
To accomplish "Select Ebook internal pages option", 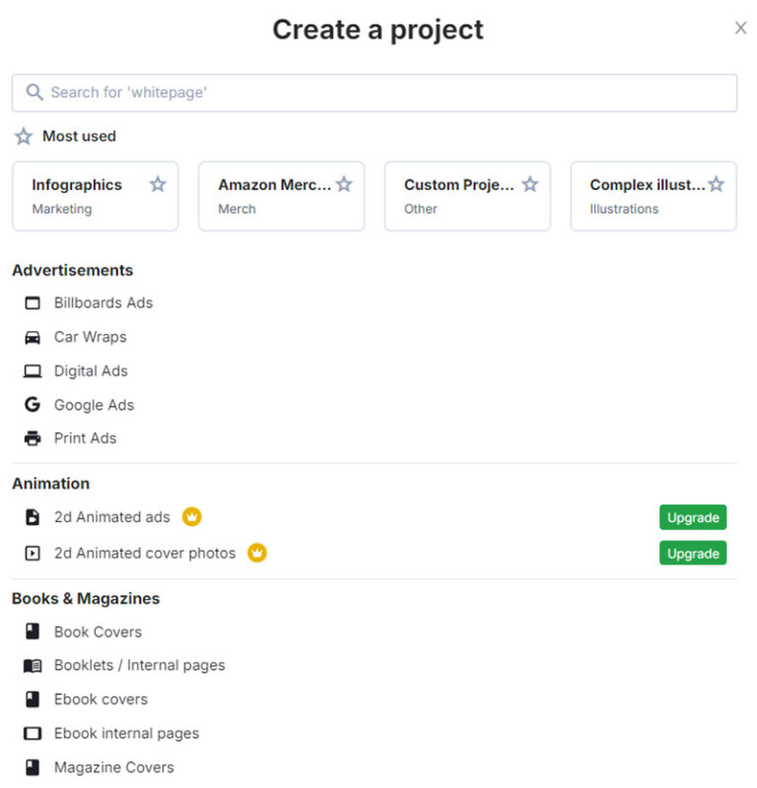I will (x=126, y=734).
